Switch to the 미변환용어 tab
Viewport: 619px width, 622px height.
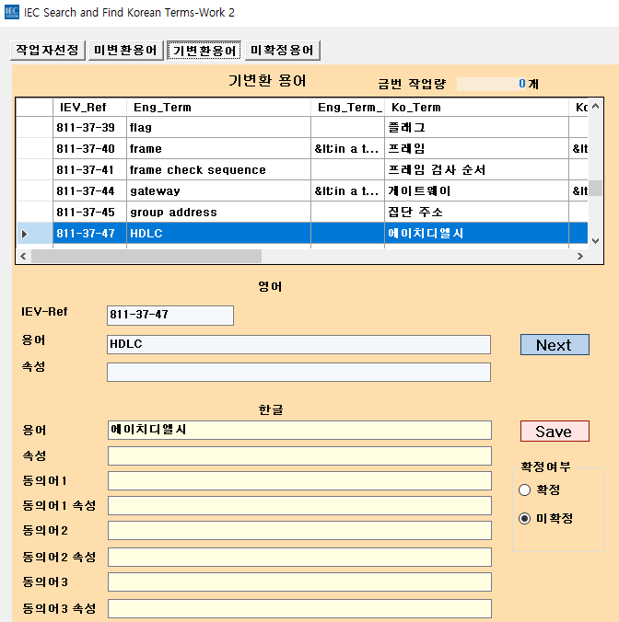tap(126, 51)
